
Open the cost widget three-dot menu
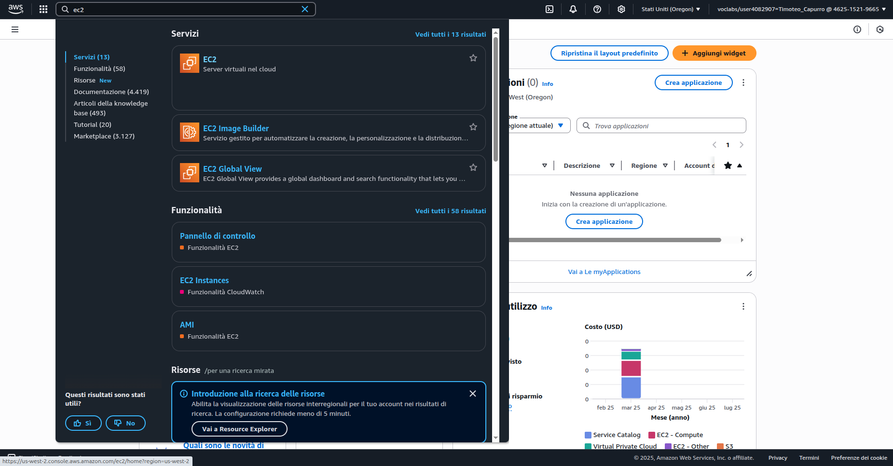(743, 306)
